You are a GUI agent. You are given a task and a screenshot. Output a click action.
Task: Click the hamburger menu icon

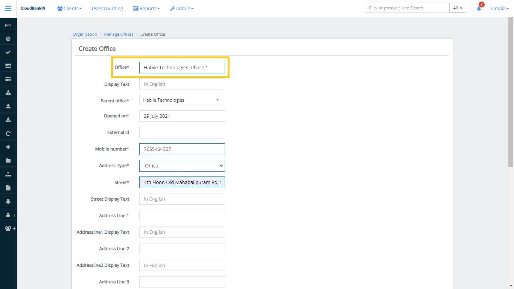tap(8, 8)
